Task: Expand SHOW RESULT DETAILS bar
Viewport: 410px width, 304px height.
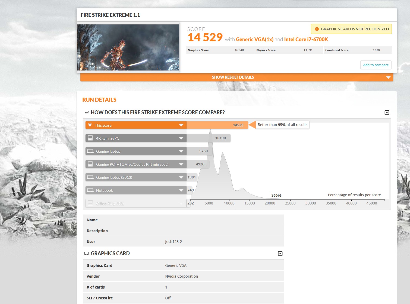Action: tap(237, 77)
